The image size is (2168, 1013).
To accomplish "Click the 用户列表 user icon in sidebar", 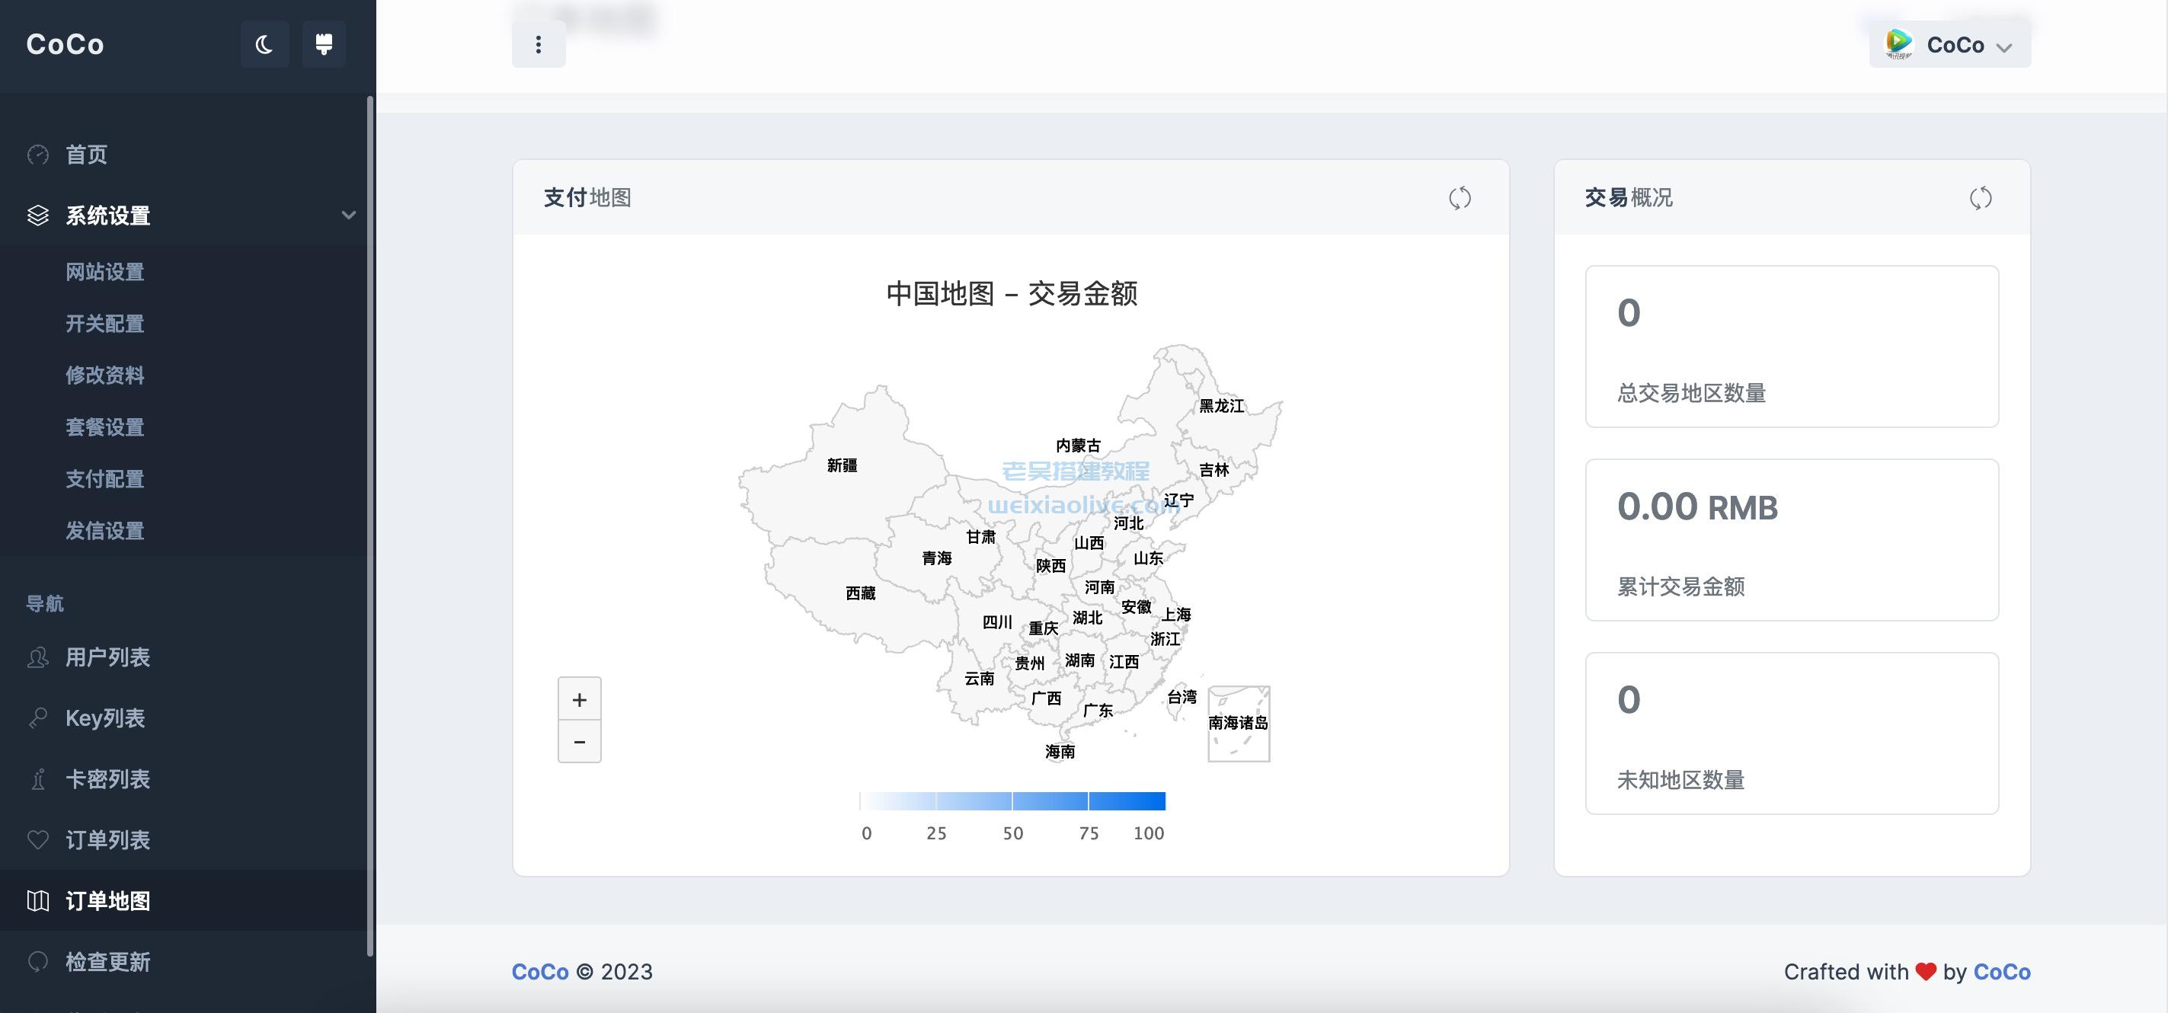I will (x=37, y=657).
